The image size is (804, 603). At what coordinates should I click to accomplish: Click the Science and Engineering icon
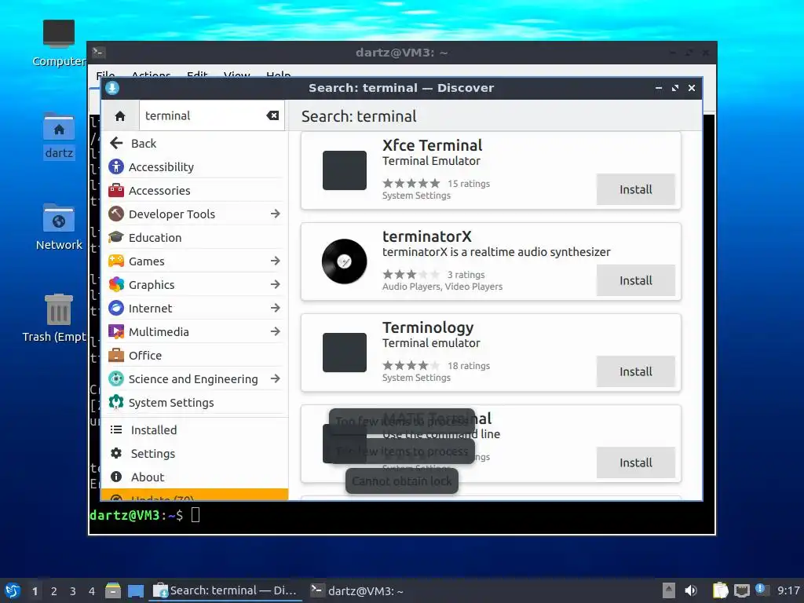(116, 379)
